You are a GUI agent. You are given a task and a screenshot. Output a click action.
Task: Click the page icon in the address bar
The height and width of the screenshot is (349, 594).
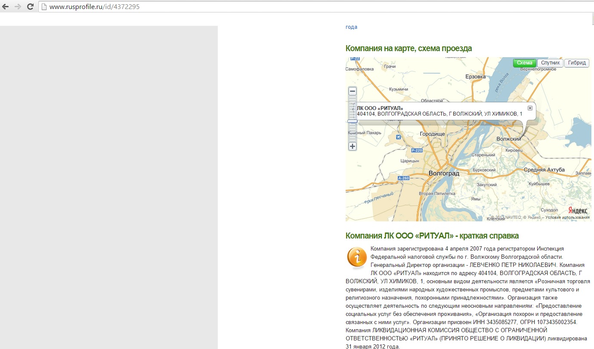tap(43, 6)
